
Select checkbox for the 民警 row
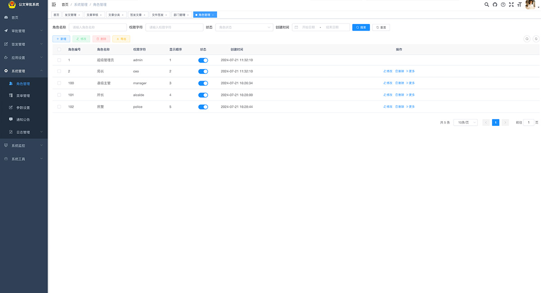59,107
